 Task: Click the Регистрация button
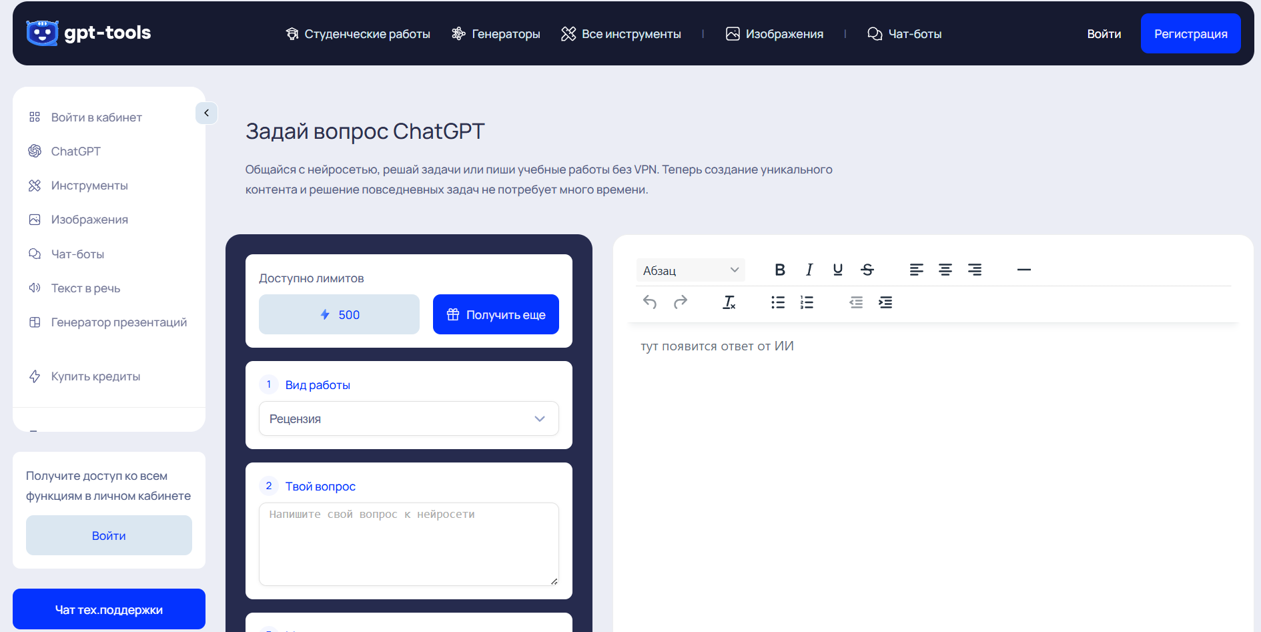1190,34
